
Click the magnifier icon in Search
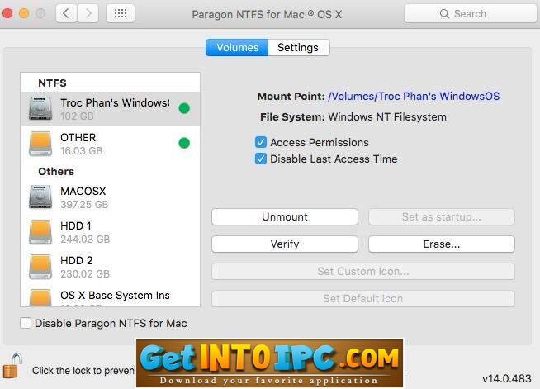444,14
